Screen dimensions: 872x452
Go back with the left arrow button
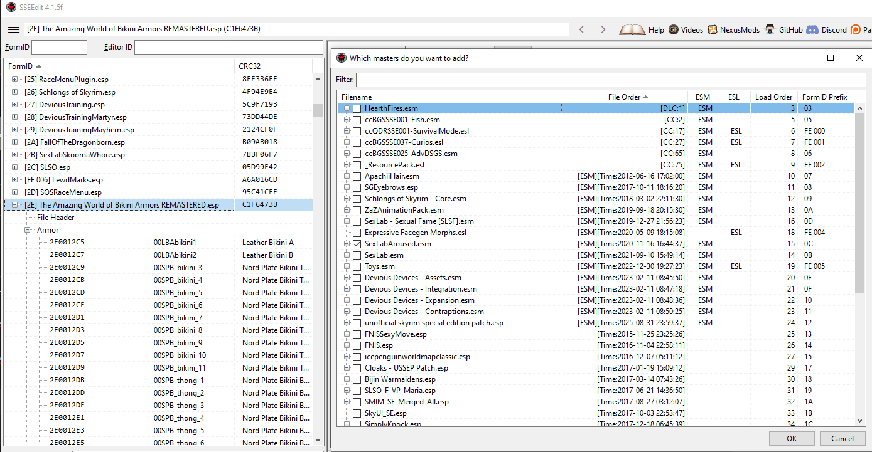581,29
